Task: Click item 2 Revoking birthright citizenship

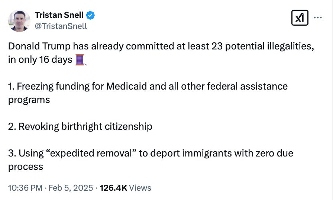Action: point(80,126)
